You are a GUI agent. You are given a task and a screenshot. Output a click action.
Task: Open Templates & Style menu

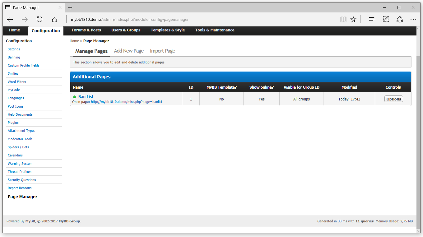pyautogui.click(x=168, y=30)
